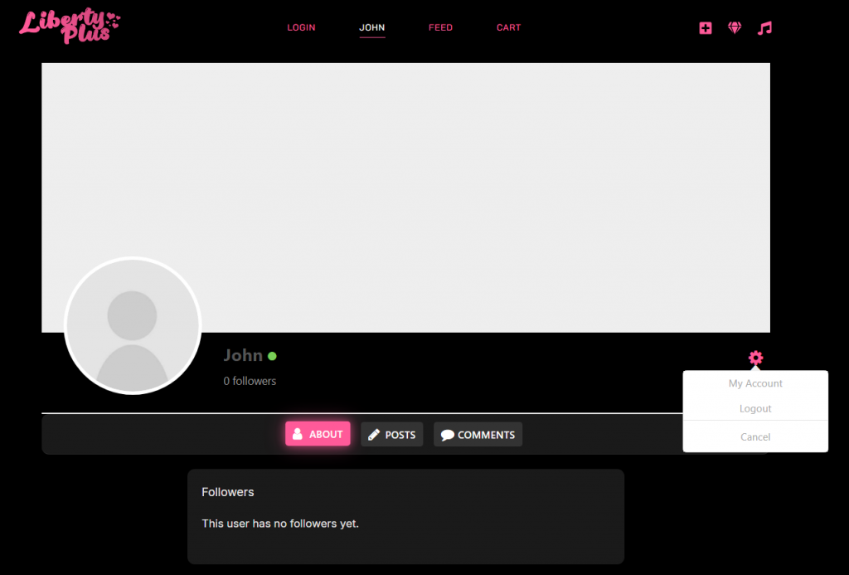Image resolution: width=849 pixels, height=575 pixels.
Task: Click the green online status dot
Action: pos(272,356)
